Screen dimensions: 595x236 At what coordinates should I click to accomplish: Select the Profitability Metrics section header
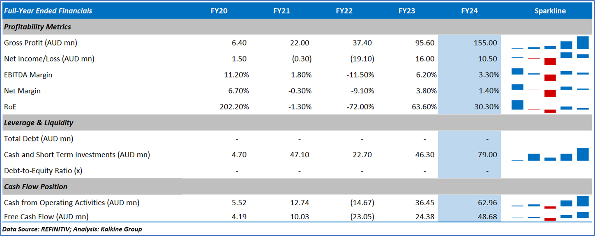click(37, 27)
